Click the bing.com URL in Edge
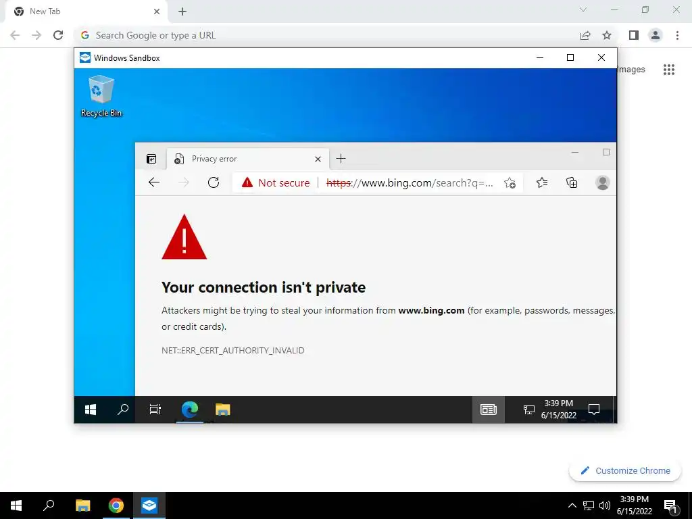692x519 pixels. coord(410,182)
